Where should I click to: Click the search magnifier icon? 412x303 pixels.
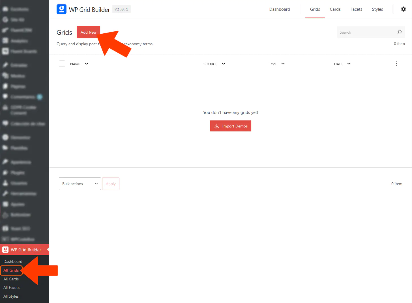pyautogui.click(x=399, y=32)
